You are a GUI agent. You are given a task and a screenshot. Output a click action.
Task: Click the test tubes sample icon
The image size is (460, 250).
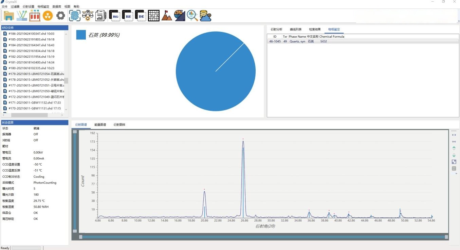coord(35,16)
